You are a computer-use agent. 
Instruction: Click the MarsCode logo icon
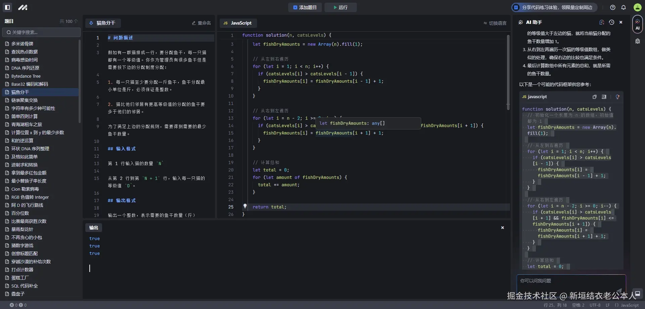click(x=23, y=7)
